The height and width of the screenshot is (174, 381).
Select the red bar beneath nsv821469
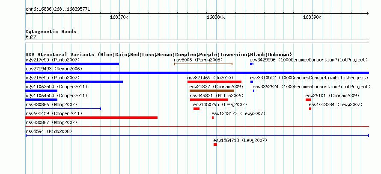214,82
